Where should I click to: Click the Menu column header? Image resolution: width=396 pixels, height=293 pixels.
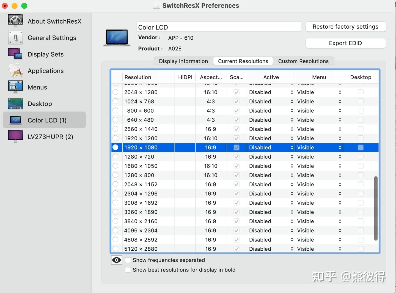click(x=319, y=77)
